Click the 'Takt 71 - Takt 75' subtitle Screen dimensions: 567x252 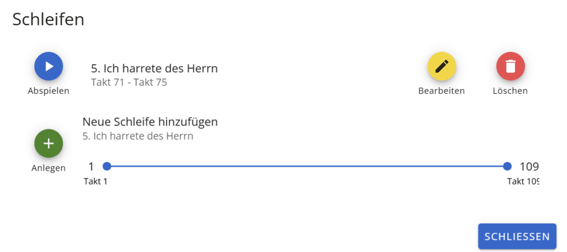click(129, 83)
